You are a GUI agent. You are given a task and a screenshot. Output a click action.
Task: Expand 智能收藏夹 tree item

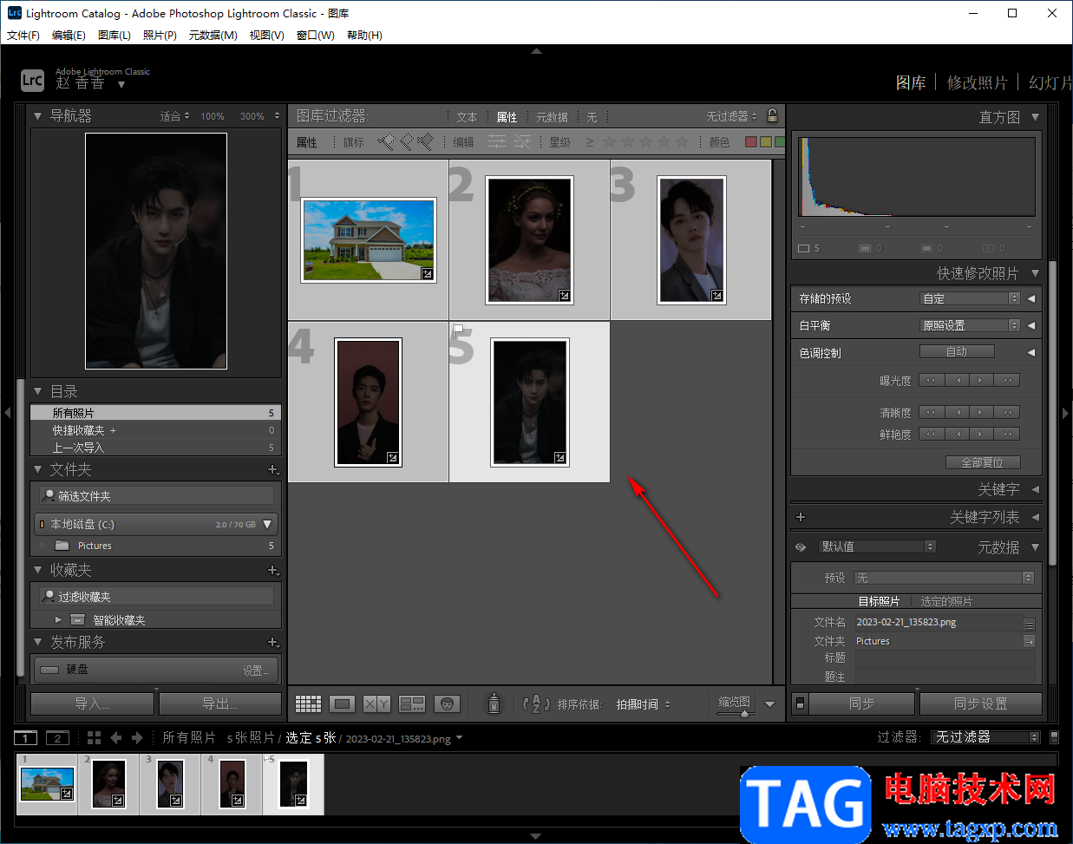pyautogui.click(x=58, y=619)
